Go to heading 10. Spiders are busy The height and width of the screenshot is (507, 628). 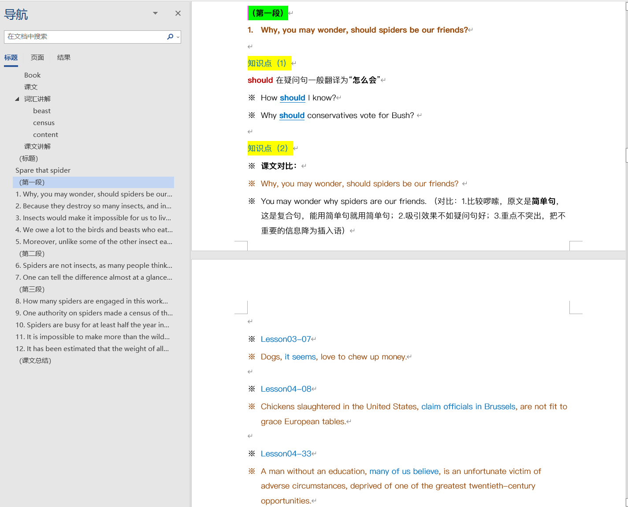pyautogui.click(x=92, y=325)
